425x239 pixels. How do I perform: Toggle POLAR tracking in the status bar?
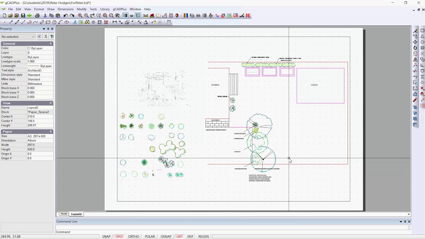pyautogui.click(x=150, y=236)
